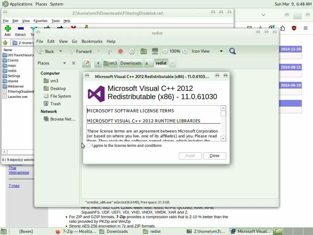313x235 pixels.
Task: Click the Downloads breadcrumb button
Action: (x=131, y=63)
